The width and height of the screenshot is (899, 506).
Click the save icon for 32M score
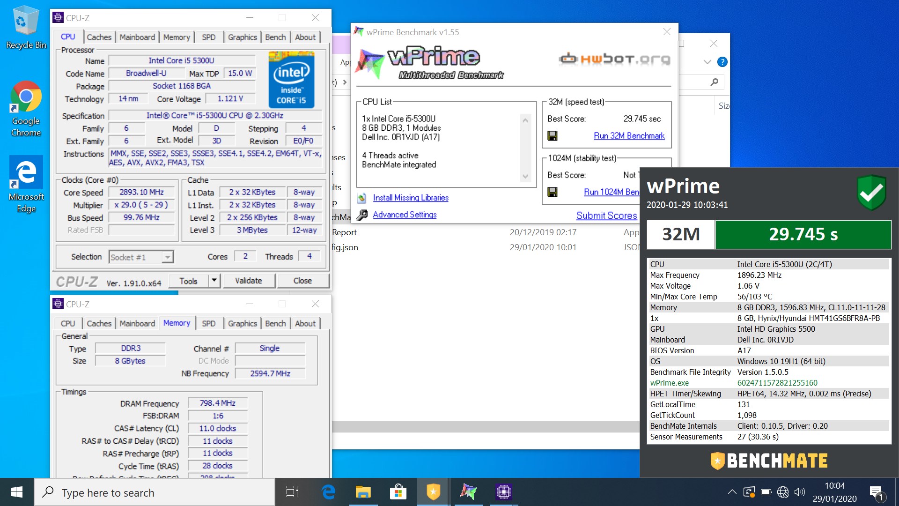[553, 136]
